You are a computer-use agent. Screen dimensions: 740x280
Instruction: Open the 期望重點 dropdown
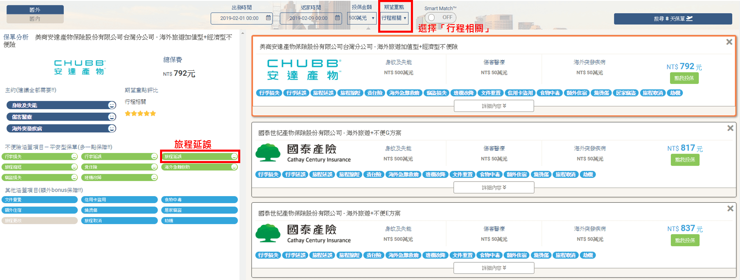394,18
